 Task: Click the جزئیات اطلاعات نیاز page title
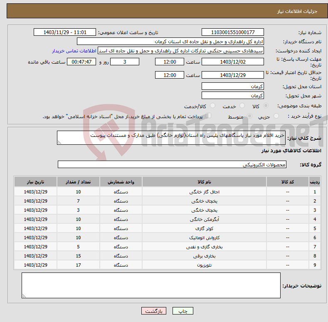click(x=297, y=11)
